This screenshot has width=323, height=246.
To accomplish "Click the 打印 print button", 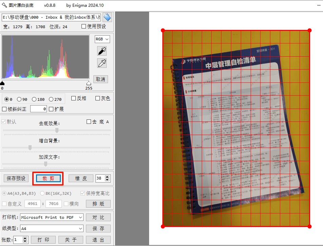I will pyautogui.click(x=43, y=240).
